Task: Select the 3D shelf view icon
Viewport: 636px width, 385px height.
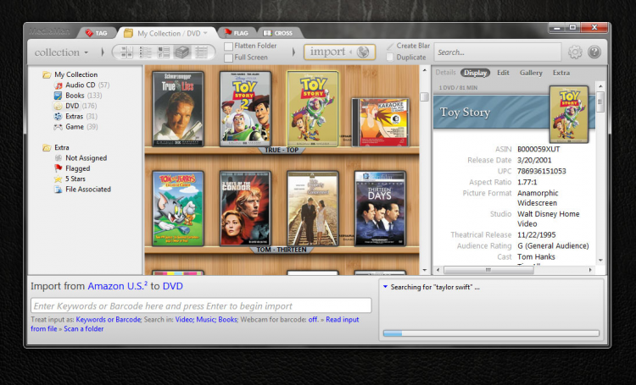Action: click(x=182, y=52)
